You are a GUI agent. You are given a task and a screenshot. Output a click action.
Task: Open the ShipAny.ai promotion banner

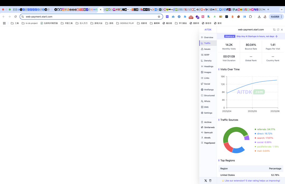pos(251,36)
